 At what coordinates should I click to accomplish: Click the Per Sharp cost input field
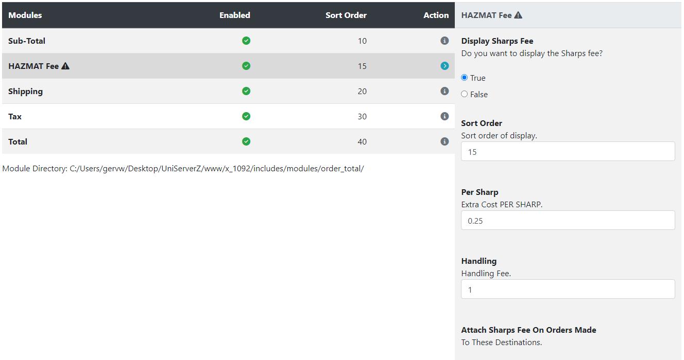[x=568, y=220]
